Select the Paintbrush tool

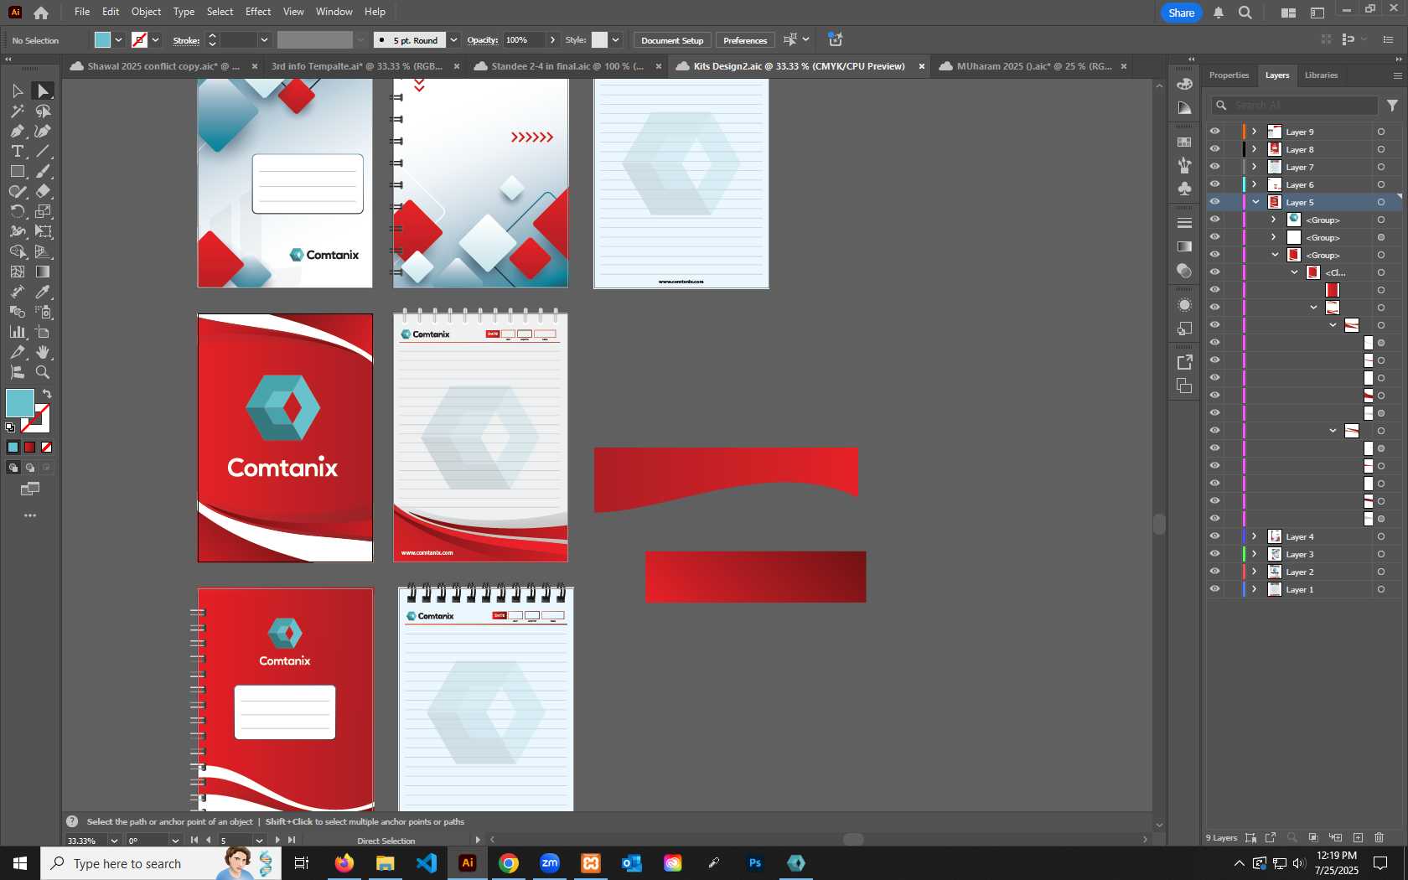(x=43, y=171)
